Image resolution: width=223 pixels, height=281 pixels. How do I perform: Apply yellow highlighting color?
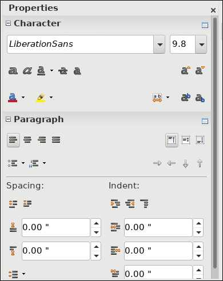[41, 98]
